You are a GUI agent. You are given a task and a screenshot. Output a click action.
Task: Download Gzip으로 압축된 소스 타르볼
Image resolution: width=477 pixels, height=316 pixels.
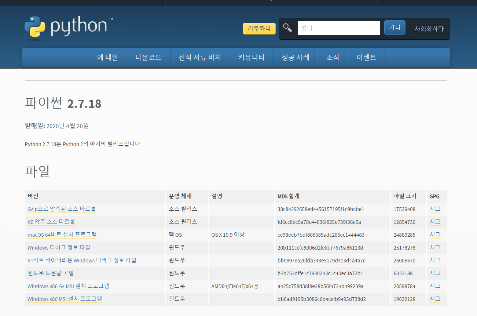[62, 209]
